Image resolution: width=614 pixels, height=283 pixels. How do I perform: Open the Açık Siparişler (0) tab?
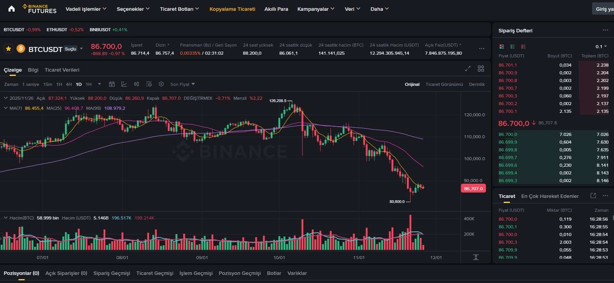tap(66, 273)
